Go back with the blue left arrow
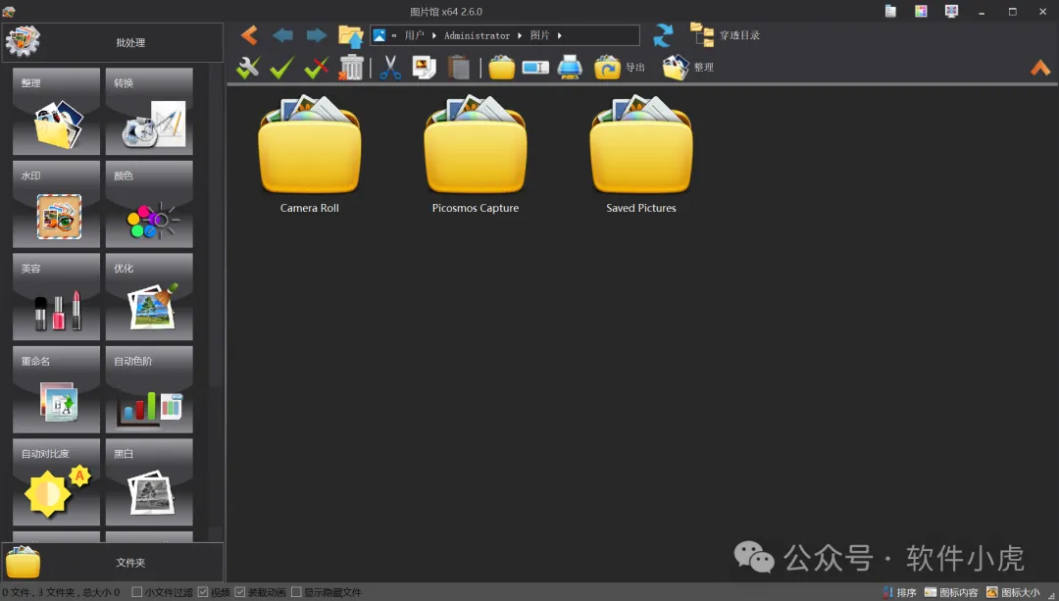The image size is (1059, 601). tap(283, 35)
